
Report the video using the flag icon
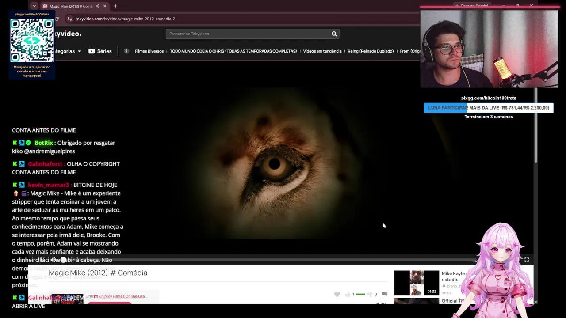pyautogui.click(x=384, y=295)
